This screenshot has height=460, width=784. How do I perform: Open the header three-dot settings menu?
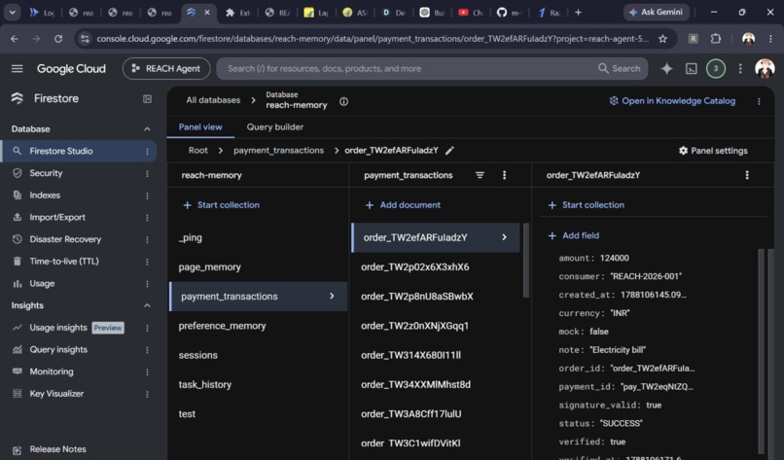click(x=740, y=68)
